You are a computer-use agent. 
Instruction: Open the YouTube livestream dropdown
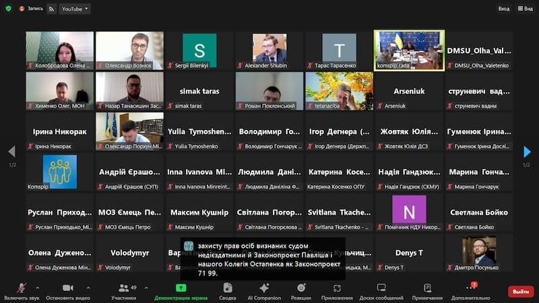point(74,9)
